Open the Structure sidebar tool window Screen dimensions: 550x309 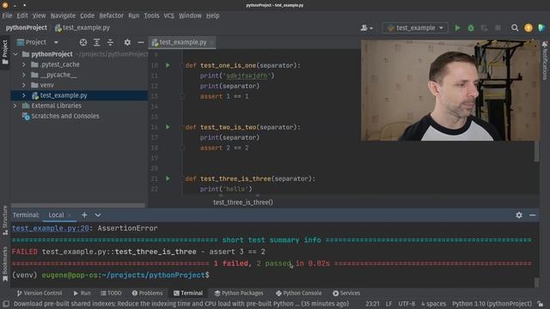tap(5, 220)
